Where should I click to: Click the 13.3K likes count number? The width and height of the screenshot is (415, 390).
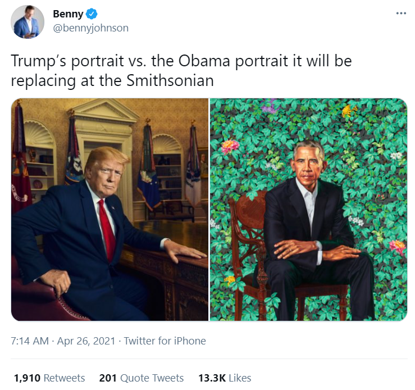tap(212, 378)
